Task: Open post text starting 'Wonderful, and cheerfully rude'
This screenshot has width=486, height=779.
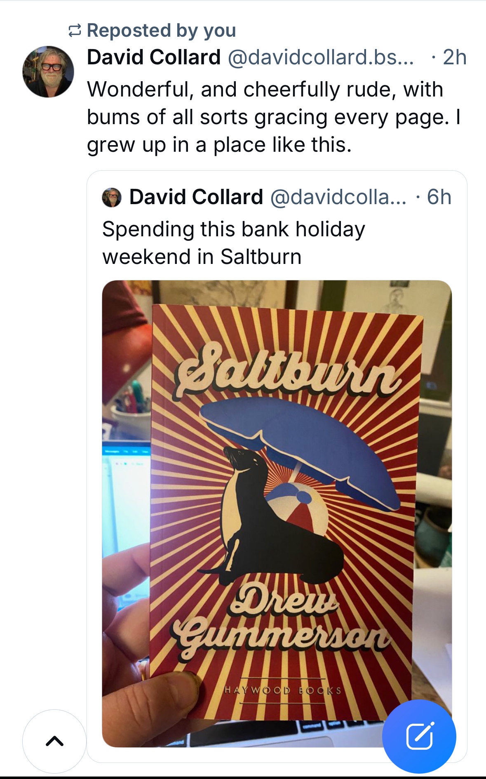Action: pos(274,117)
